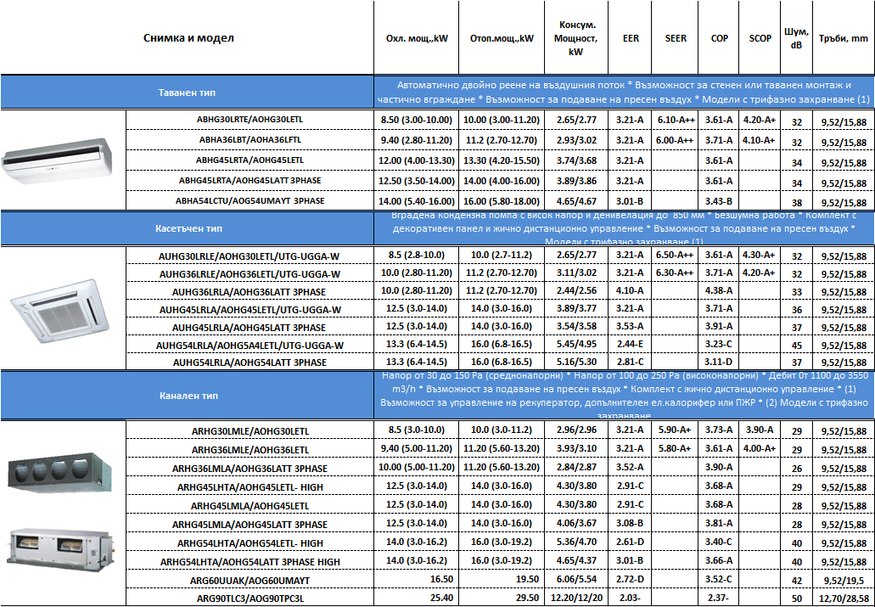Select model ABHG45LRTA/AOHG45LATT 3PHASE
This screenshot has height=607, width=875.
click(250, 180)
